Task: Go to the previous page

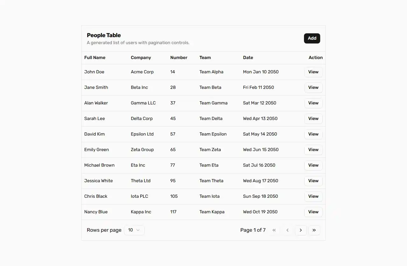Action: [287, 230]
